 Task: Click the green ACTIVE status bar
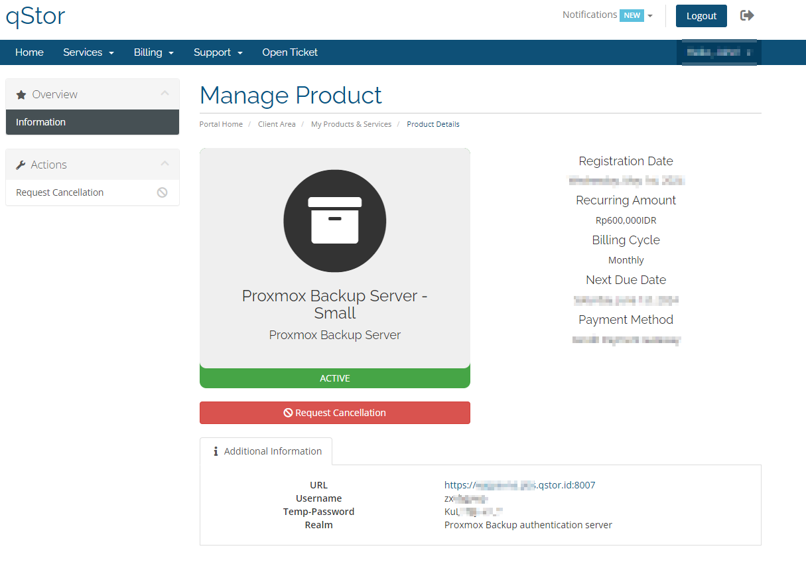(x=335, y=378)
